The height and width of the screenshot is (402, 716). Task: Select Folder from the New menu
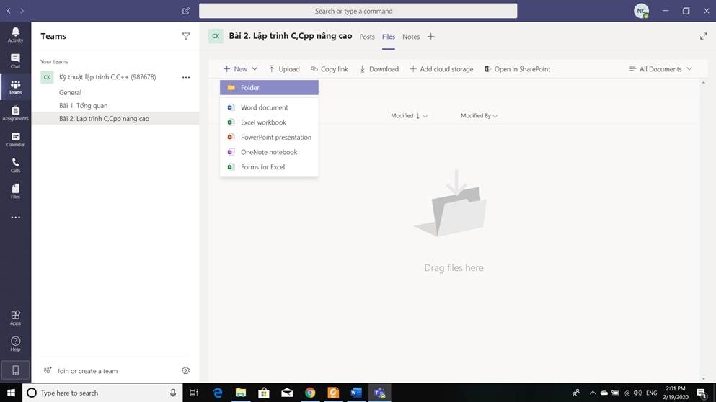pos(269,88)
